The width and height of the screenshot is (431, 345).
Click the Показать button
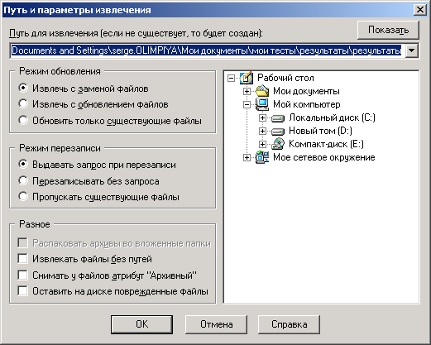[388, 30]
